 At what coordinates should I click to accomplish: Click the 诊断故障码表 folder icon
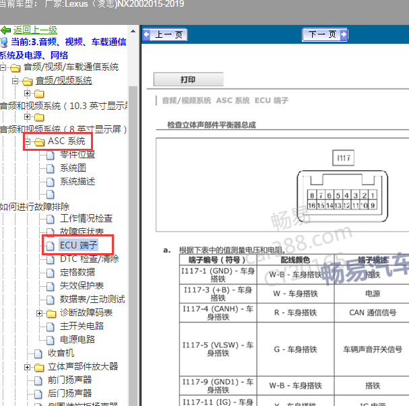point(51,314)
